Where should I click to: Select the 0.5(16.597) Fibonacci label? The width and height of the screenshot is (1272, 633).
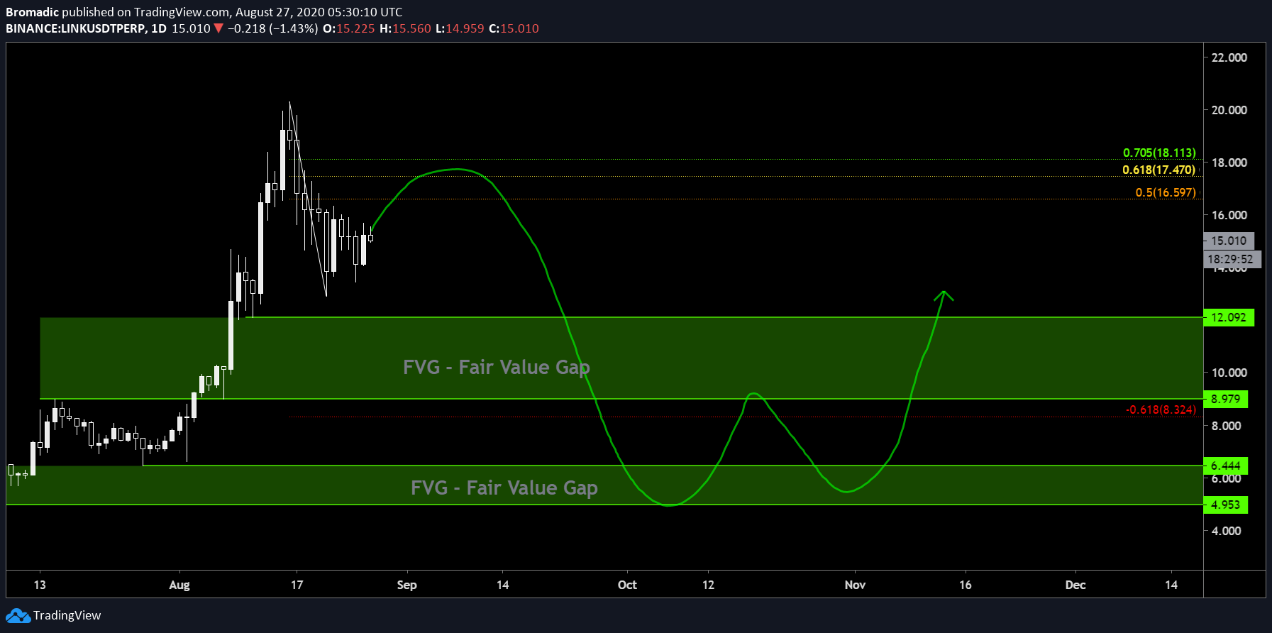coord(1166,192)
